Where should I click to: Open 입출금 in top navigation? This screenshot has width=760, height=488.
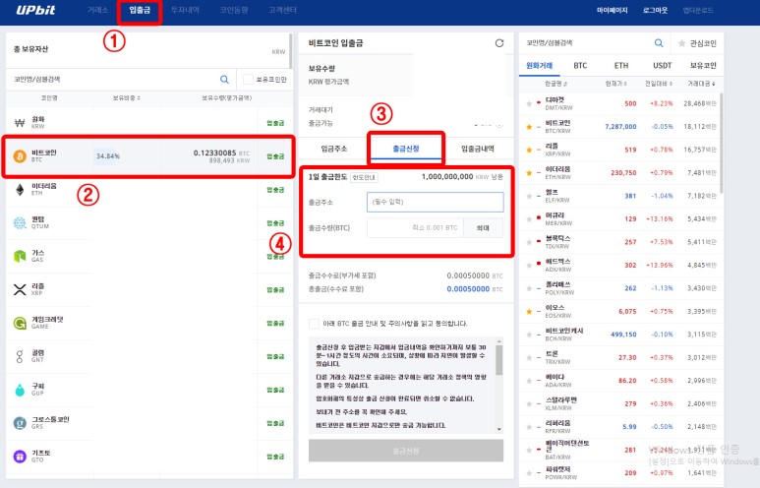140,10
